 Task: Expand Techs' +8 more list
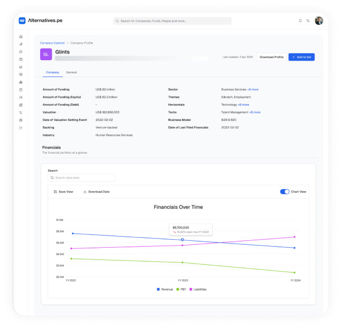254,112
